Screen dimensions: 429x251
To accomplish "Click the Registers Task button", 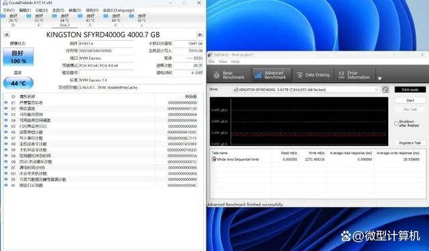I will [410, 143].
